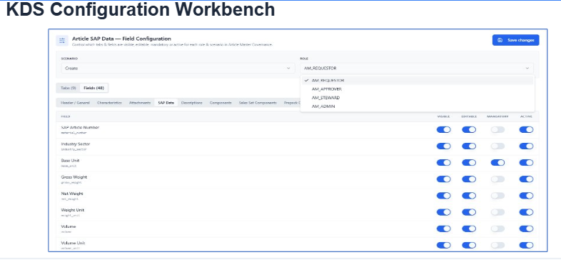Image resolution: width=561 pixels, height=260 pixels.
Task: Toggle Active for Gross Weight
Action: pos(526,179)
